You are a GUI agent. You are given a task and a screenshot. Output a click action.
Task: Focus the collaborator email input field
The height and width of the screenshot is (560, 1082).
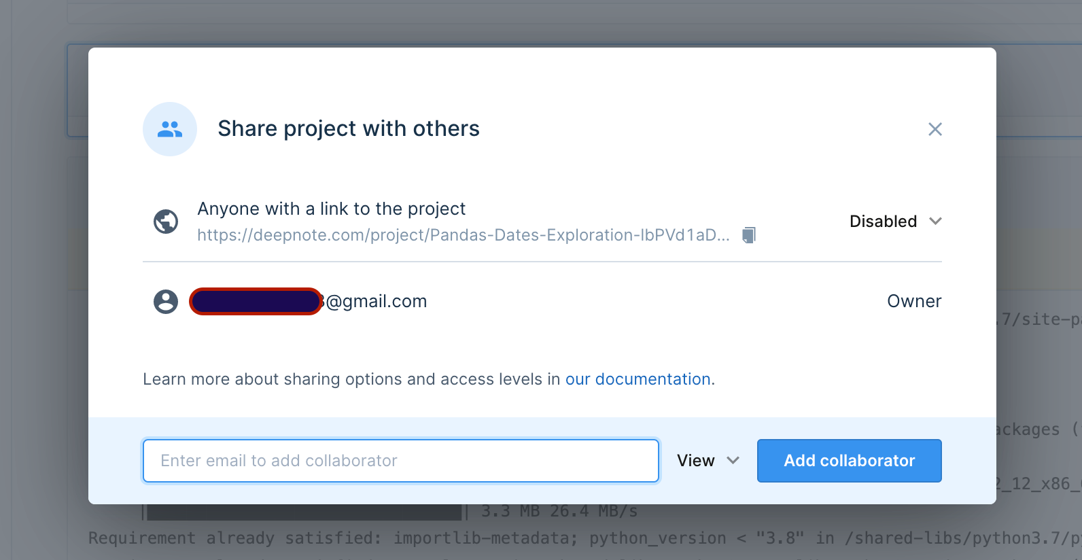click(400, 461)
